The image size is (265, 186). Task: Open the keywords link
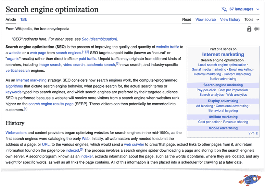click(13, 92)
